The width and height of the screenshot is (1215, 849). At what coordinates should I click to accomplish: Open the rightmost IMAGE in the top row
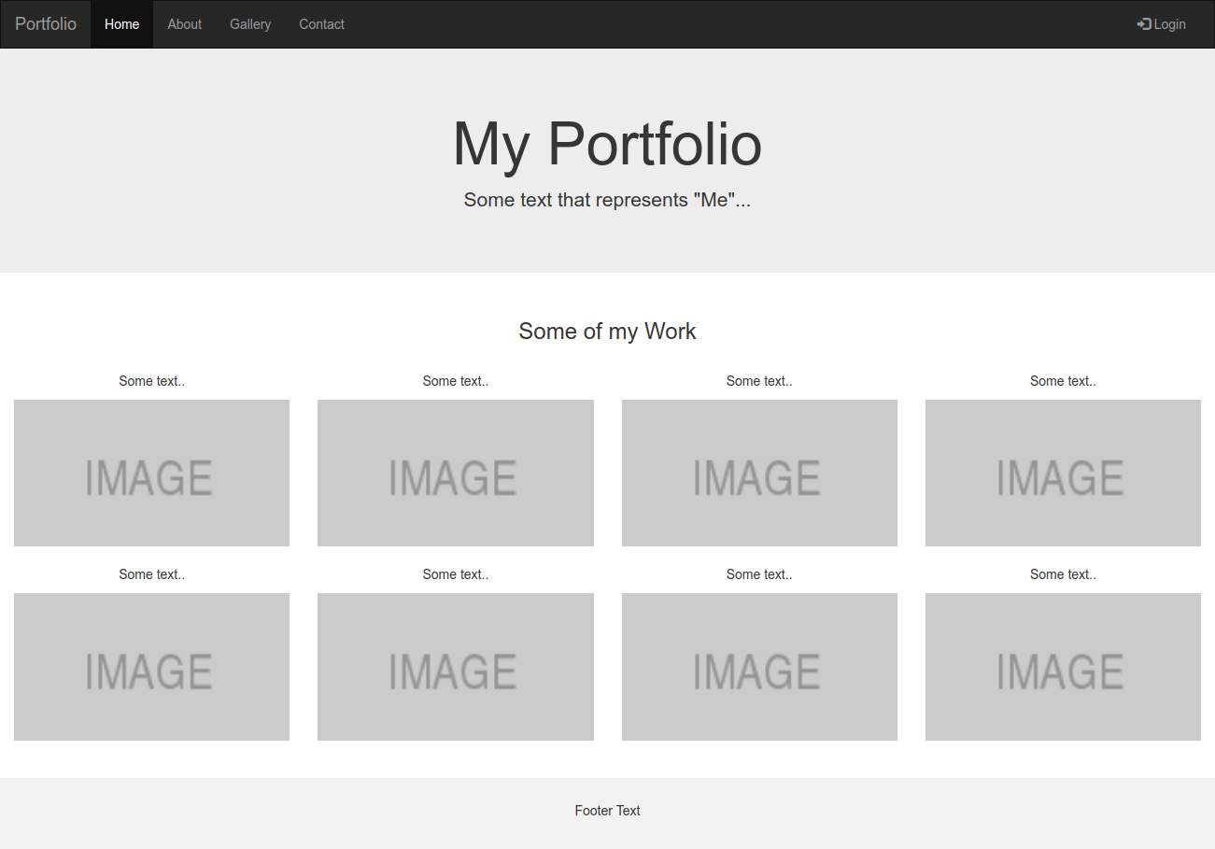pyautogui.click(x=1062, y=473)
